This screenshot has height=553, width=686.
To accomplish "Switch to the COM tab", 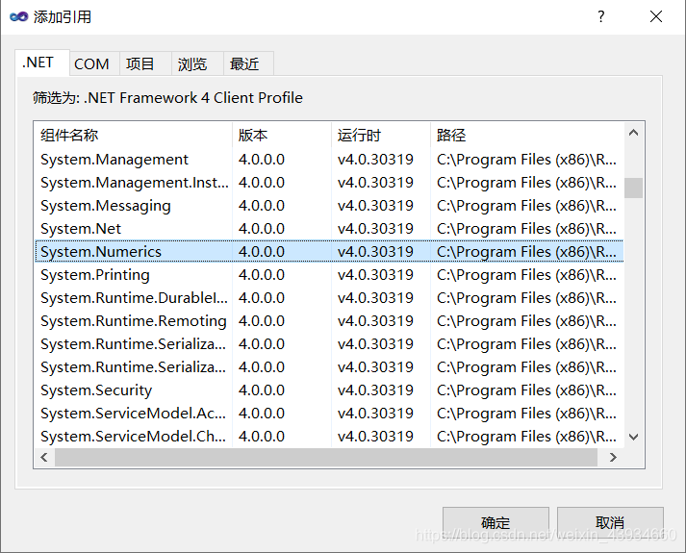I will 91,63.
